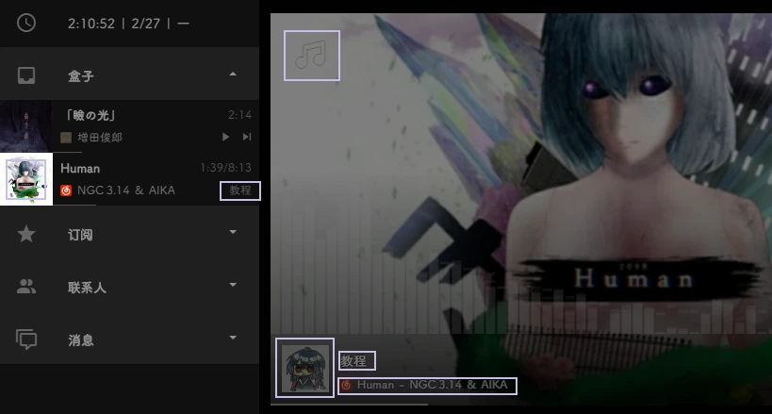Screen dimensions: 772x414
Task: Open the 联系人 section label
Action: pos(87,288)
